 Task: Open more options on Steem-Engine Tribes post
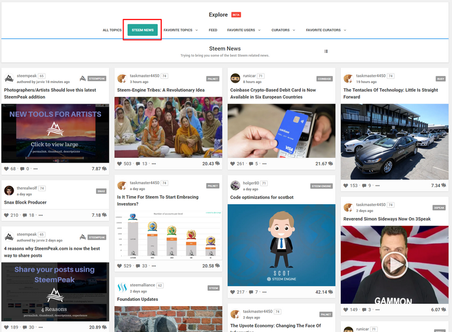[x=154, y=164]
